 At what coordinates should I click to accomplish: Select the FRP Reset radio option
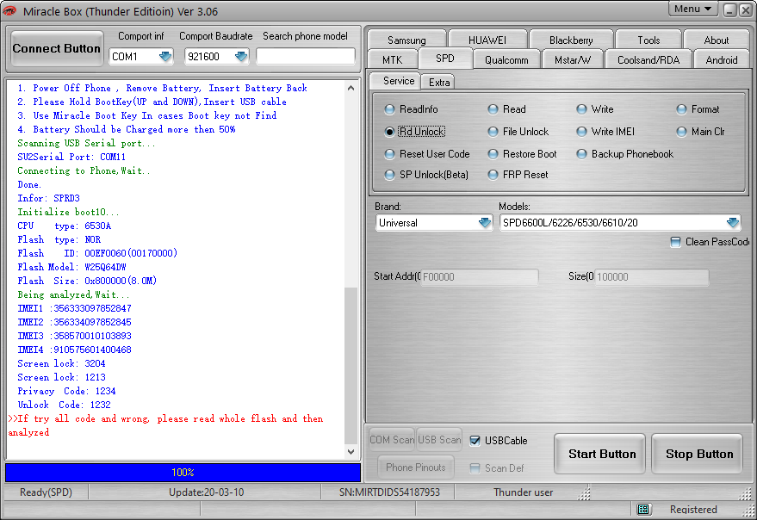pyautogui.click(x=518, y=175)
